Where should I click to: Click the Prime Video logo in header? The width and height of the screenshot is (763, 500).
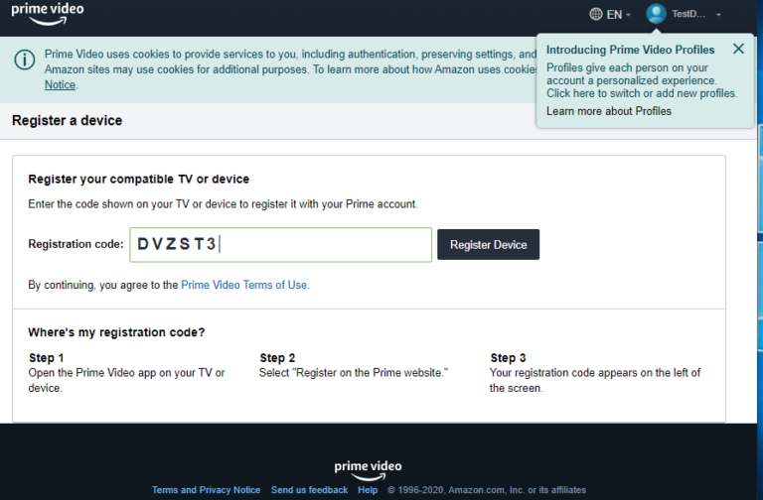pyautogui.click(x=48, y=14)
